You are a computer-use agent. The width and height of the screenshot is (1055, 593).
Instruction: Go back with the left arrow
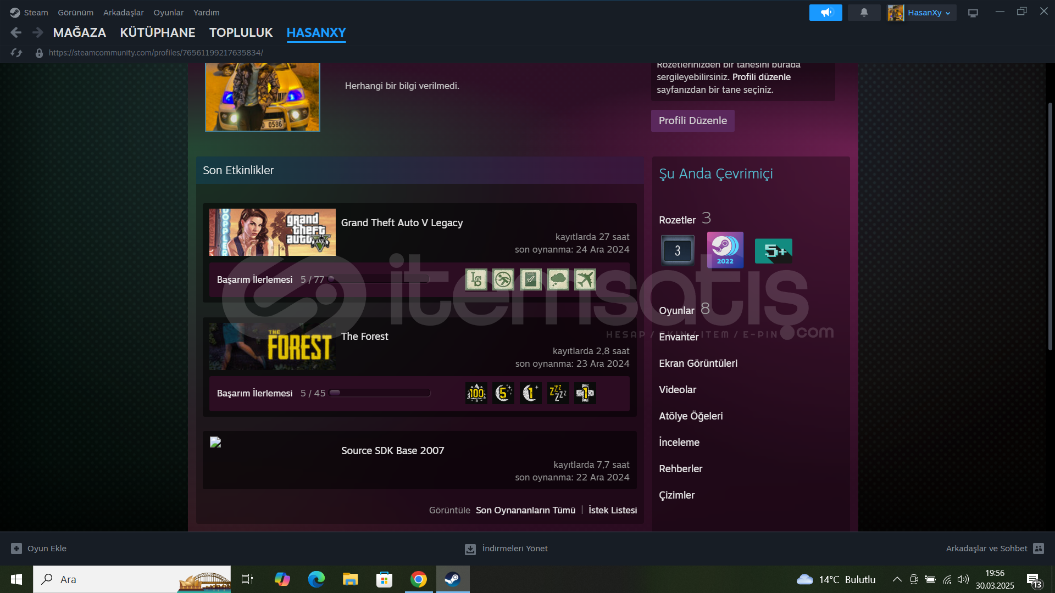point(16,32)
